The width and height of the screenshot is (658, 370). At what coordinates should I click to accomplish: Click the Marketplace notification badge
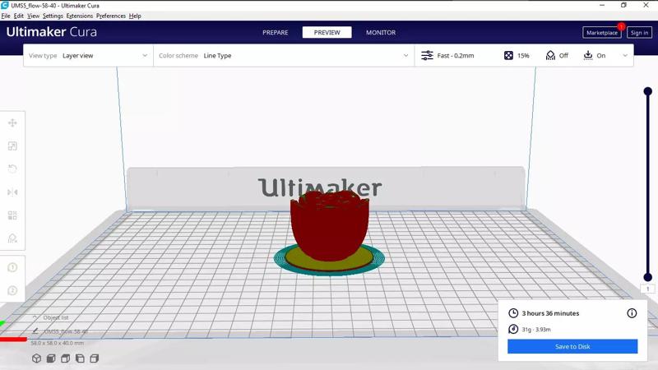(621, 26)
